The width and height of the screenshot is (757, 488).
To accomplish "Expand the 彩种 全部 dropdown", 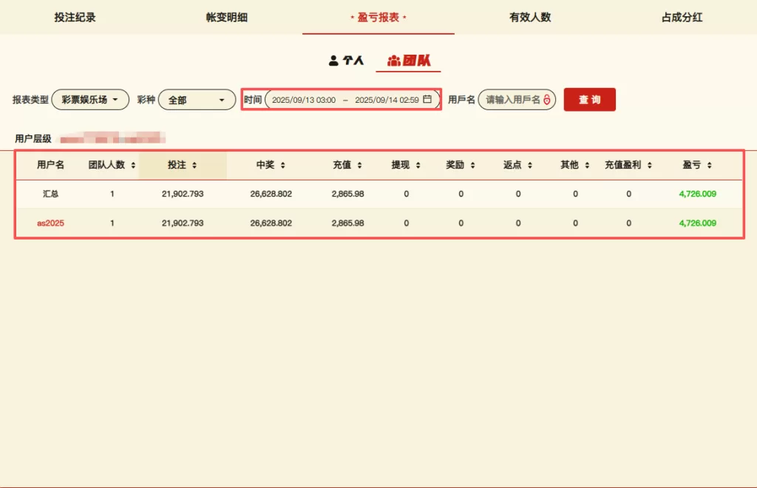I will click(x=197, y=100).
